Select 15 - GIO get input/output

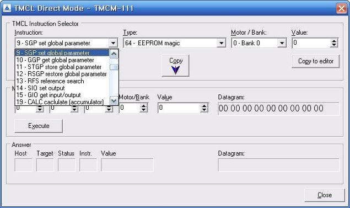point(62,95)
